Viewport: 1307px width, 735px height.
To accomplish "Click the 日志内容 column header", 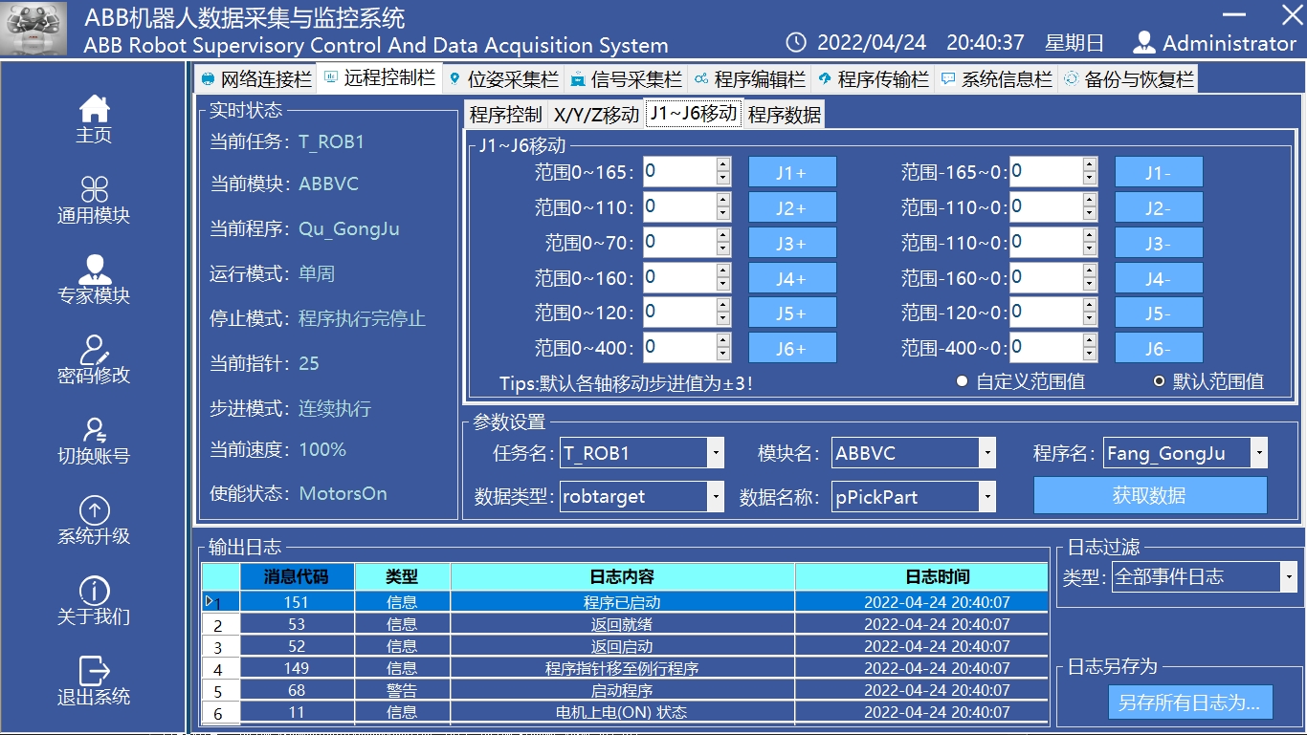I will pos(622,576).
